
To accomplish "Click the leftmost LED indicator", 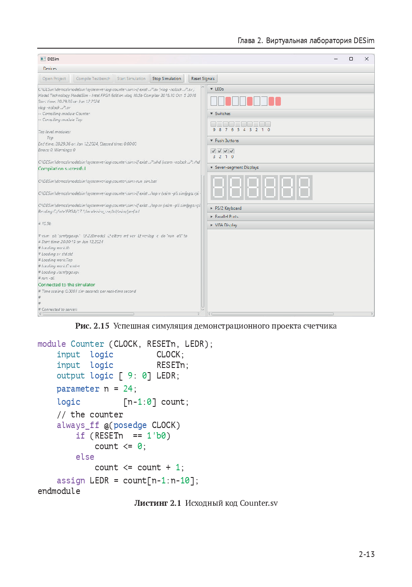I will point(214,101).
